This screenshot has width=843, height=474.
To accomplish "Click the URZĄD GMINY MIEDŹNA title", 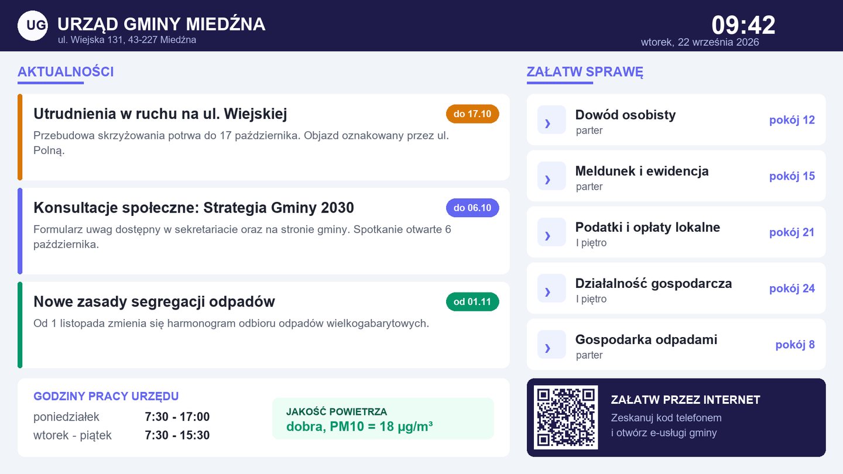I will (x=161, y=25).
